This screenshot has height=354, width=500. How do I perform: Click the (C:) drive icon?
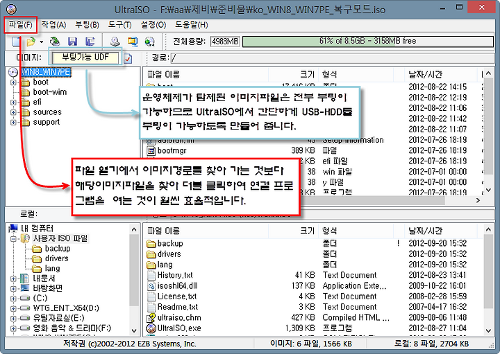click(x=25, y=299)
